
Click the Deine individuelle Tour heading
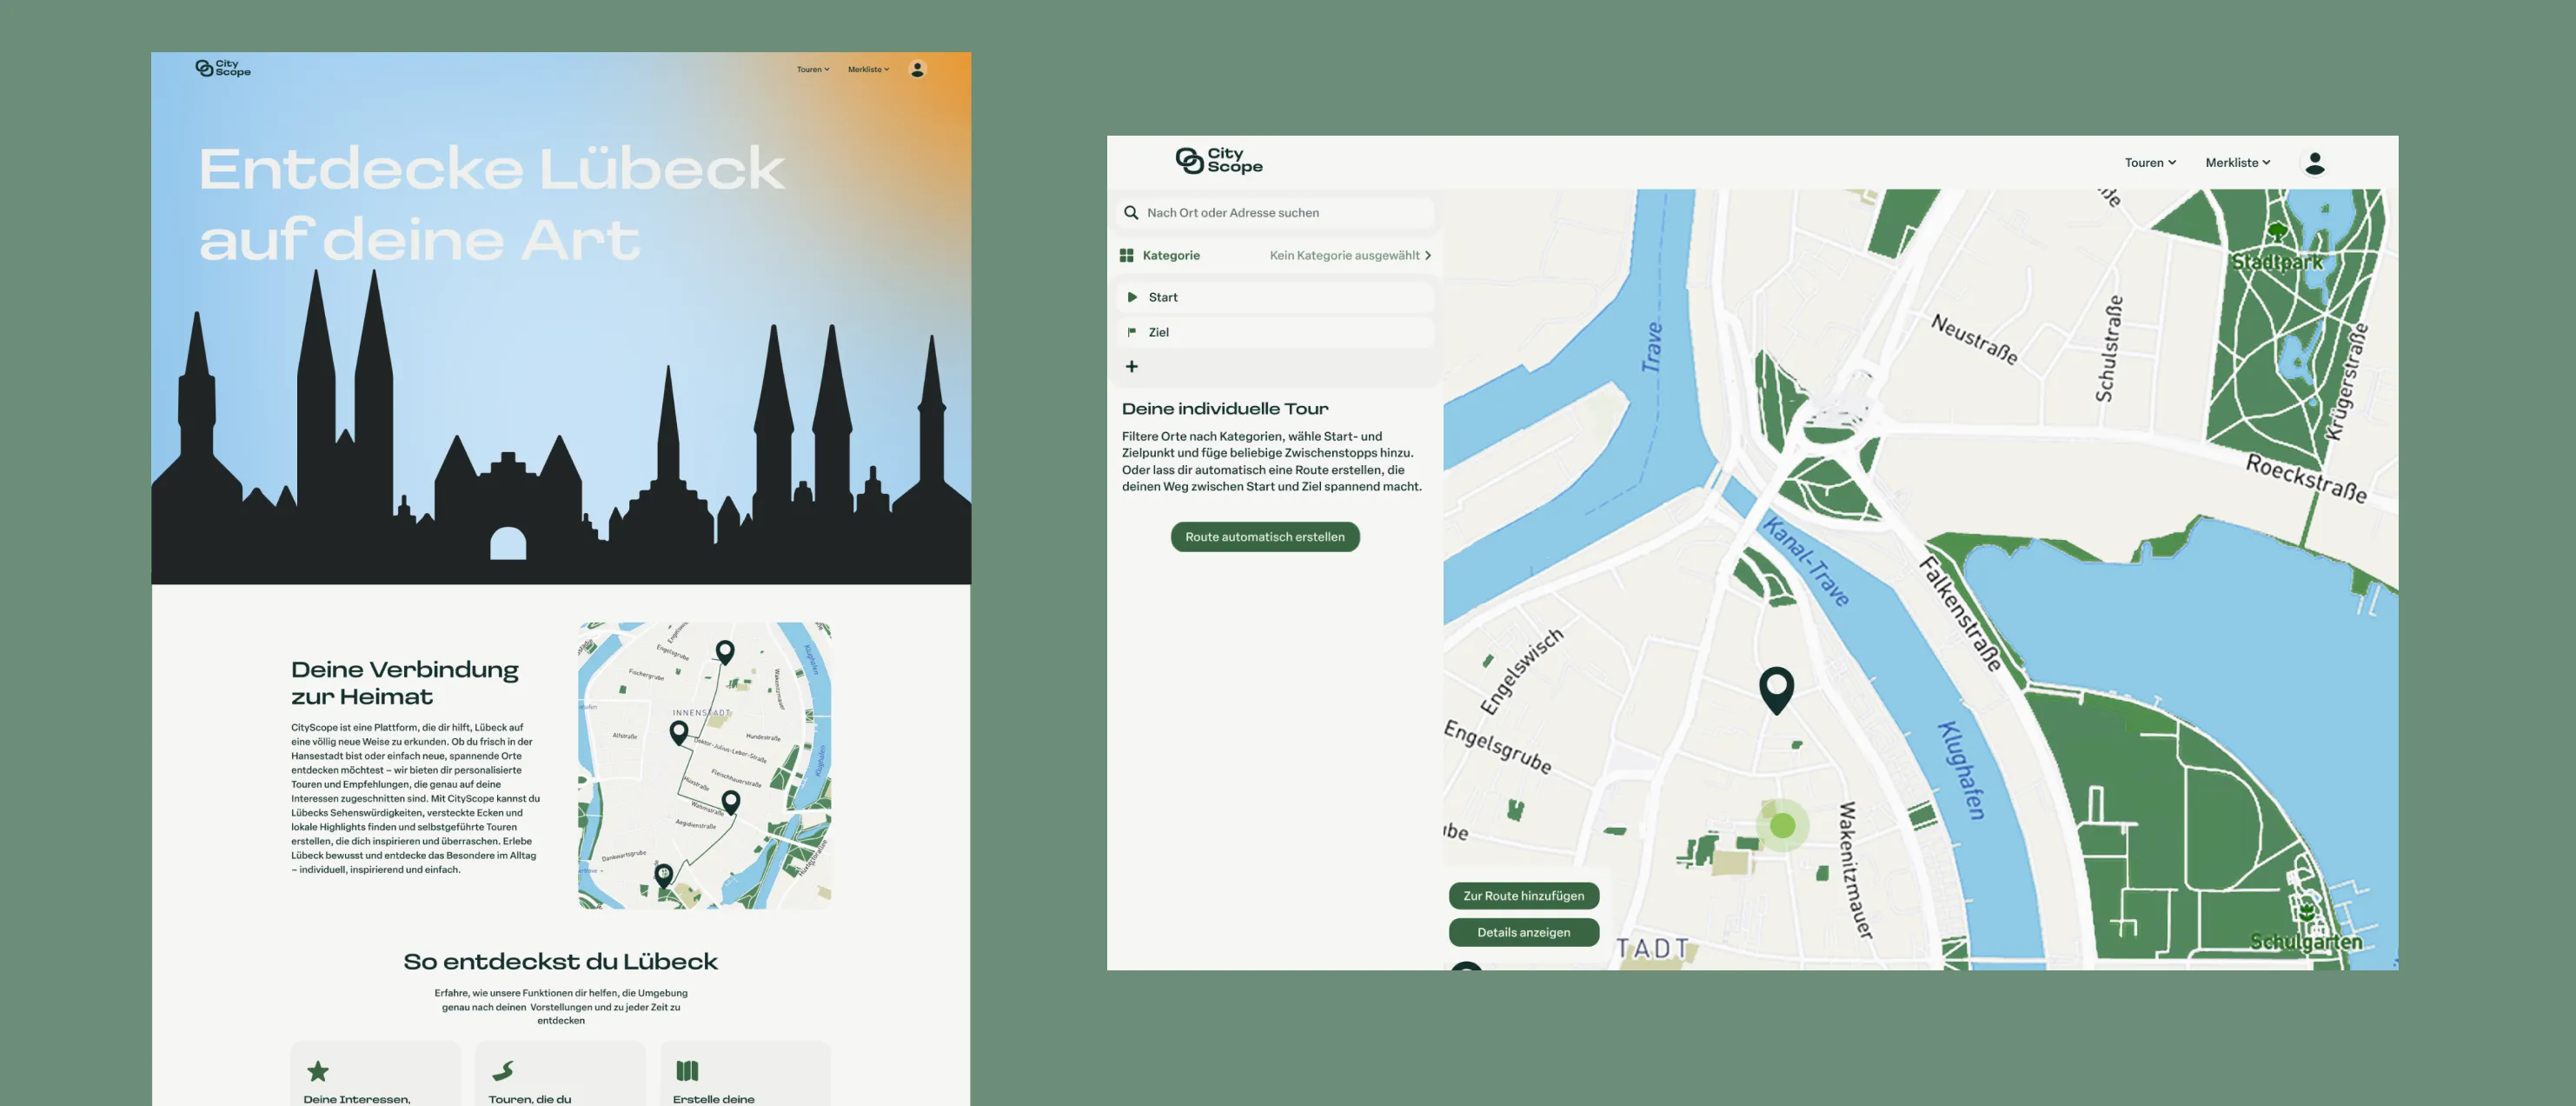click(1225, 409)
